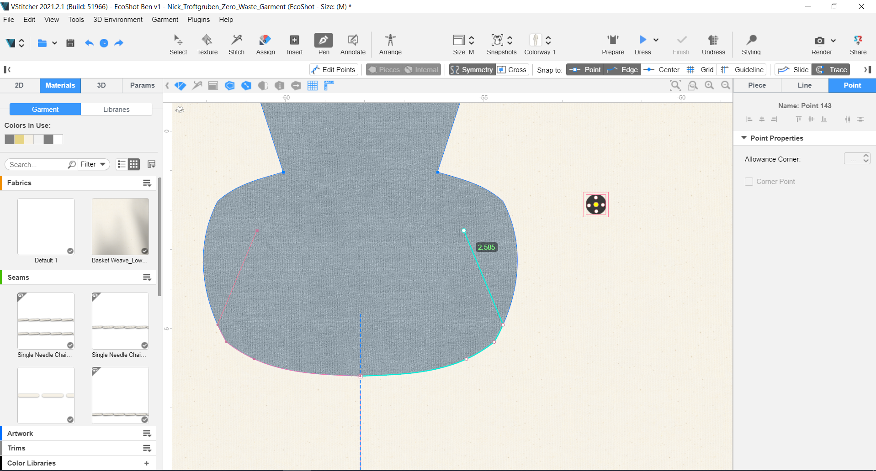The height and width of the screenshot is (471, 876).
Task: Click the Edit Points button
Action: (x=334, y=70)
